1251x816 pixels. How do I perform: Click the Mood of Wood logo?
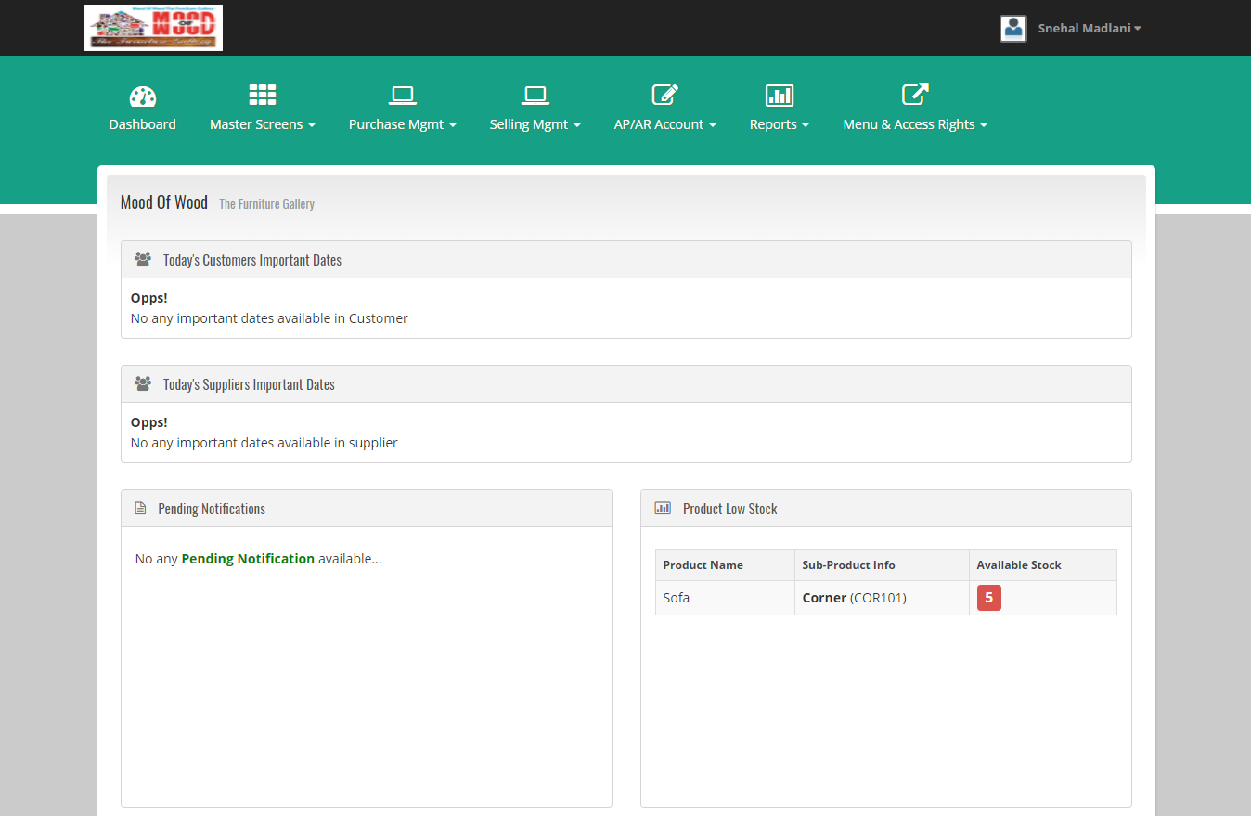tap(153, 27)
